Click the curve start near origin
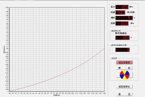This screenshot has height=97, width=145. click(10, 91)
